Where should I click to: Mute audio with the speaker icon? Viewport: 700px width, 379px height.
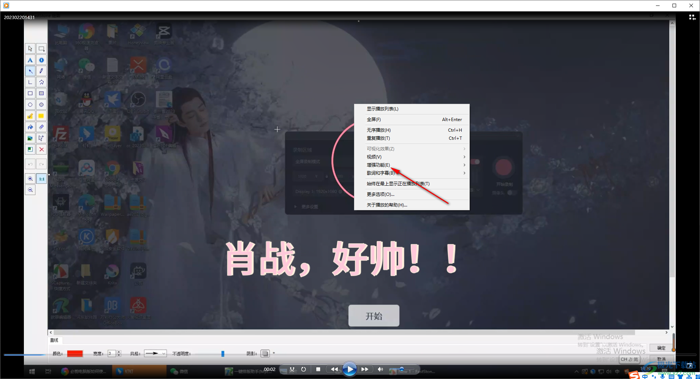click(x=380, y=369)
